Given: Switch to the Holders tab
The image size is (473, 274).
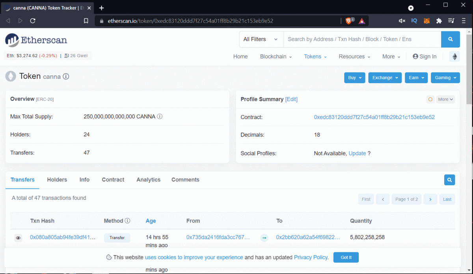Looking at the screenshot, I should [x=57, y=180].
